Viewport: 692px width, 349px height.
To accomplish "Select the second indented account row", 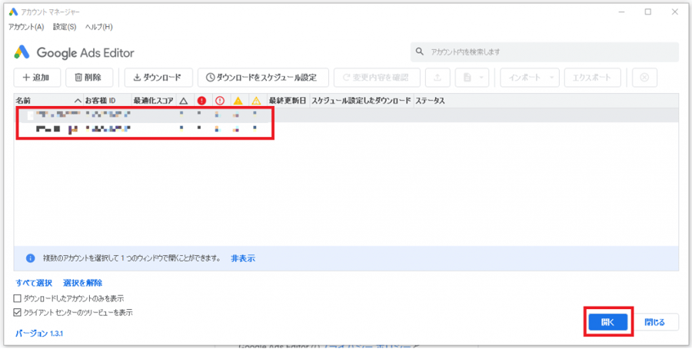I will (x=347, y=129).
